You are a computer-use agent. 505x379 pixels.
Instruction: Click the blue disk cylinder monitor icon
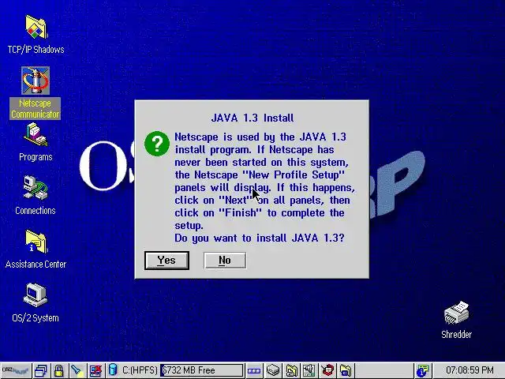point(113,370)
